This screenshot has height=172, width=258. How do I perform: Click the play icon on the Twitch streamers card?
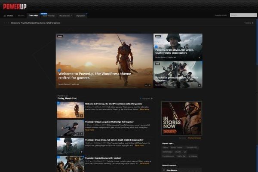click(199, 85)
